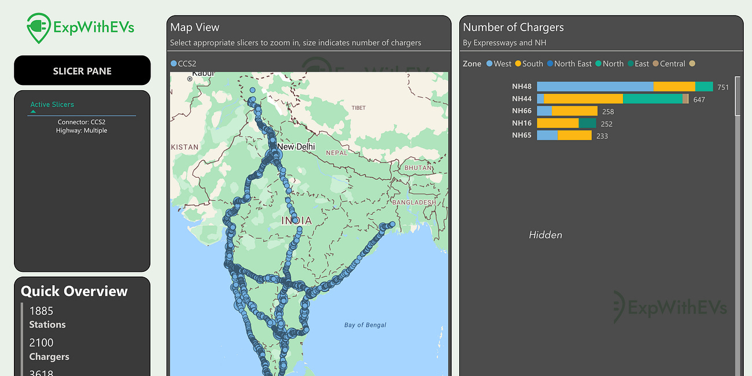
Task: Click the 751 total label for NH48
Action: pos(723,87)
